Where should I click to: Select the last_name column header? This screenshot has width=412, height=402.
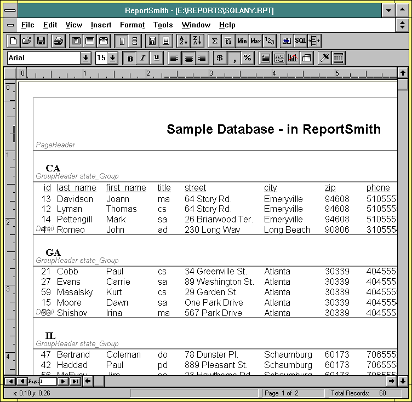[x=77, y=188]
